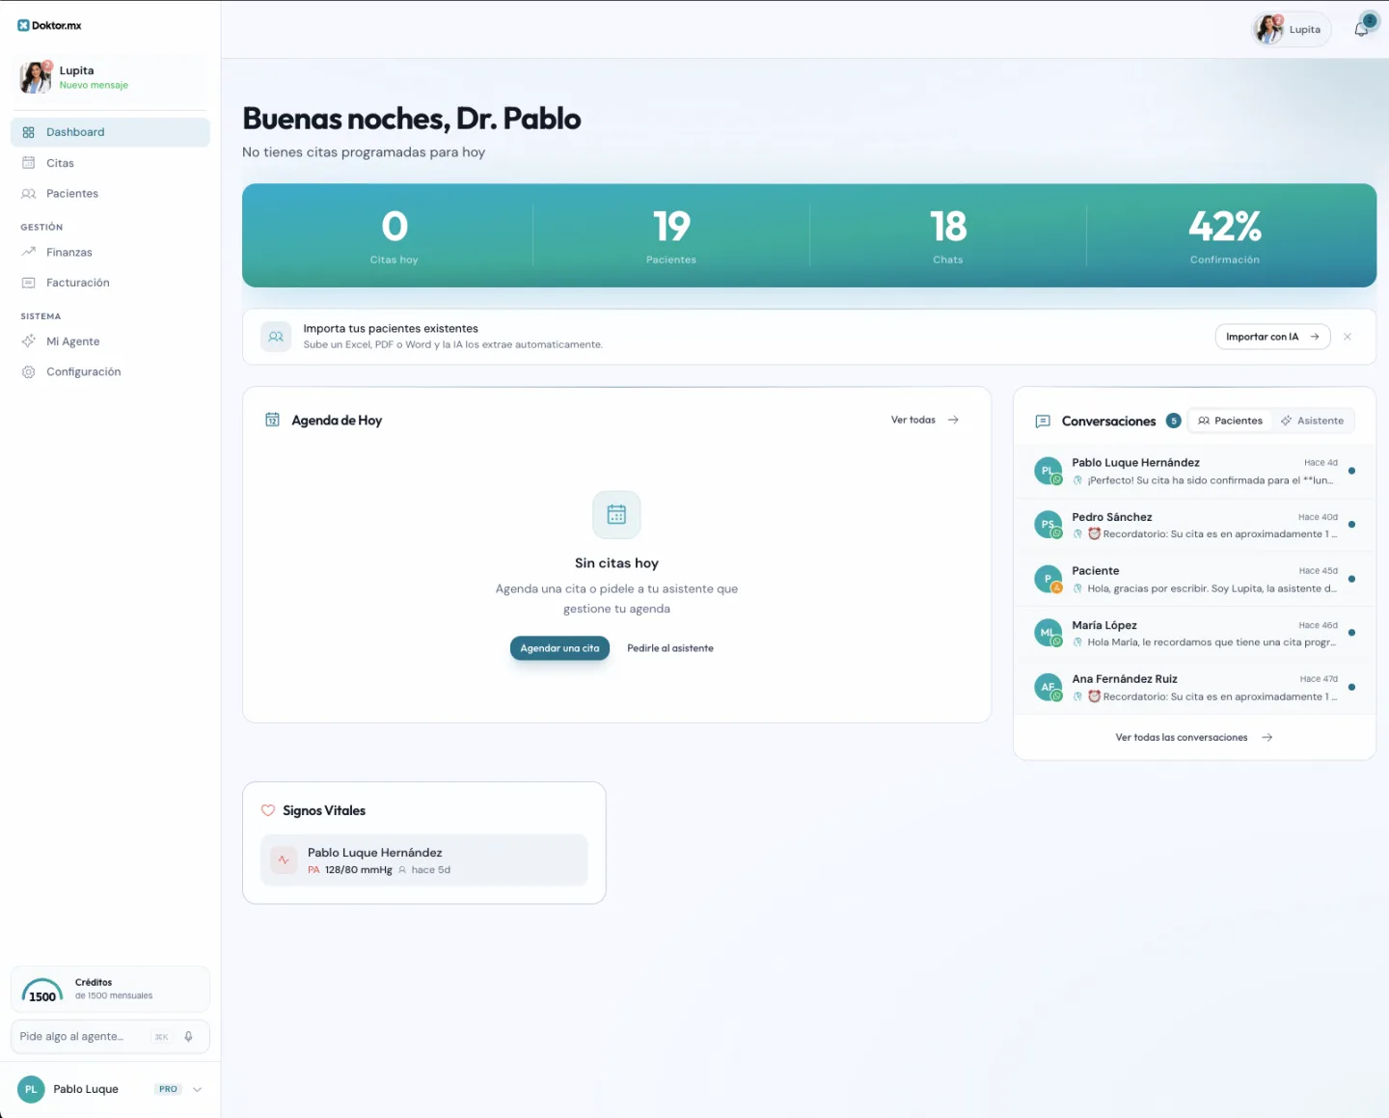Click the heart icon beside Signos Vitales

[x=268, y=810]
